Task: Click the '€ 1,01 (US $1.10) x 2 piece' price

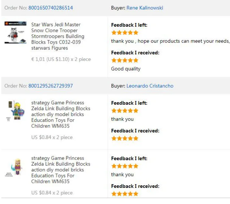Action: [61, 59]
